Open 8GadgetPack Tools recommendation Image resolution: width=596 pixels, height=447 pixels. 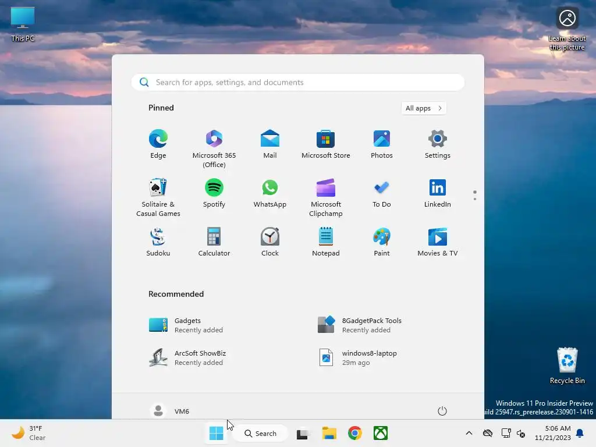pyautogui.click(x=360, y=325)
